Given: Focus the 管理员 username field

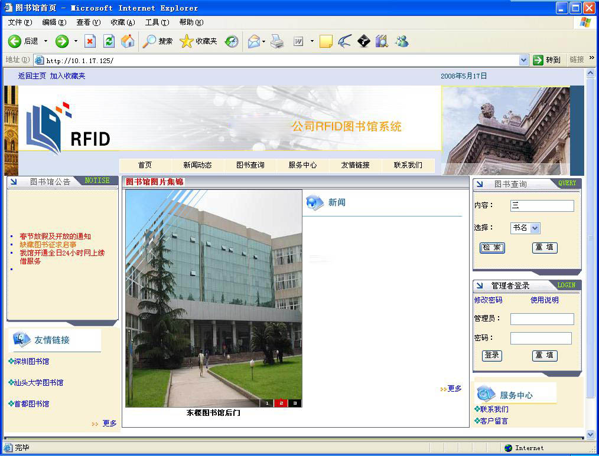Looking at the screenshot, I should [x=542, y=319].
